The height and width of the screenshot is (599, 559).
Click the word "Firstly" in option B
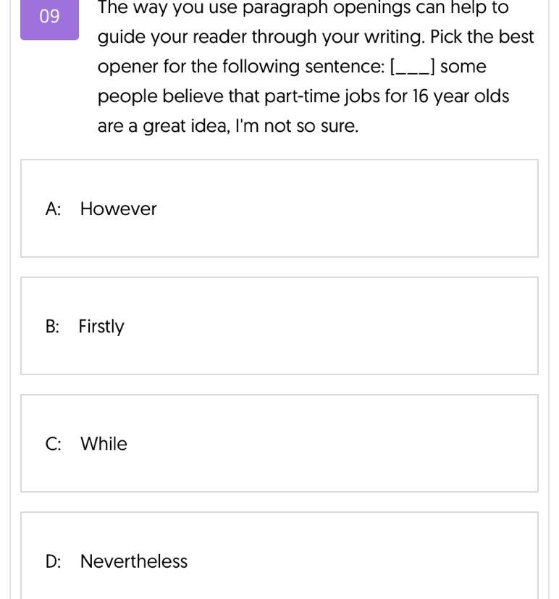tap(101, 327)
